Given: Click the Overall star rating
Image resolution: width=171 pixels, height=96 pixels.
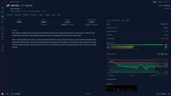Looking at the screenshot, I should tap(164, 24).
